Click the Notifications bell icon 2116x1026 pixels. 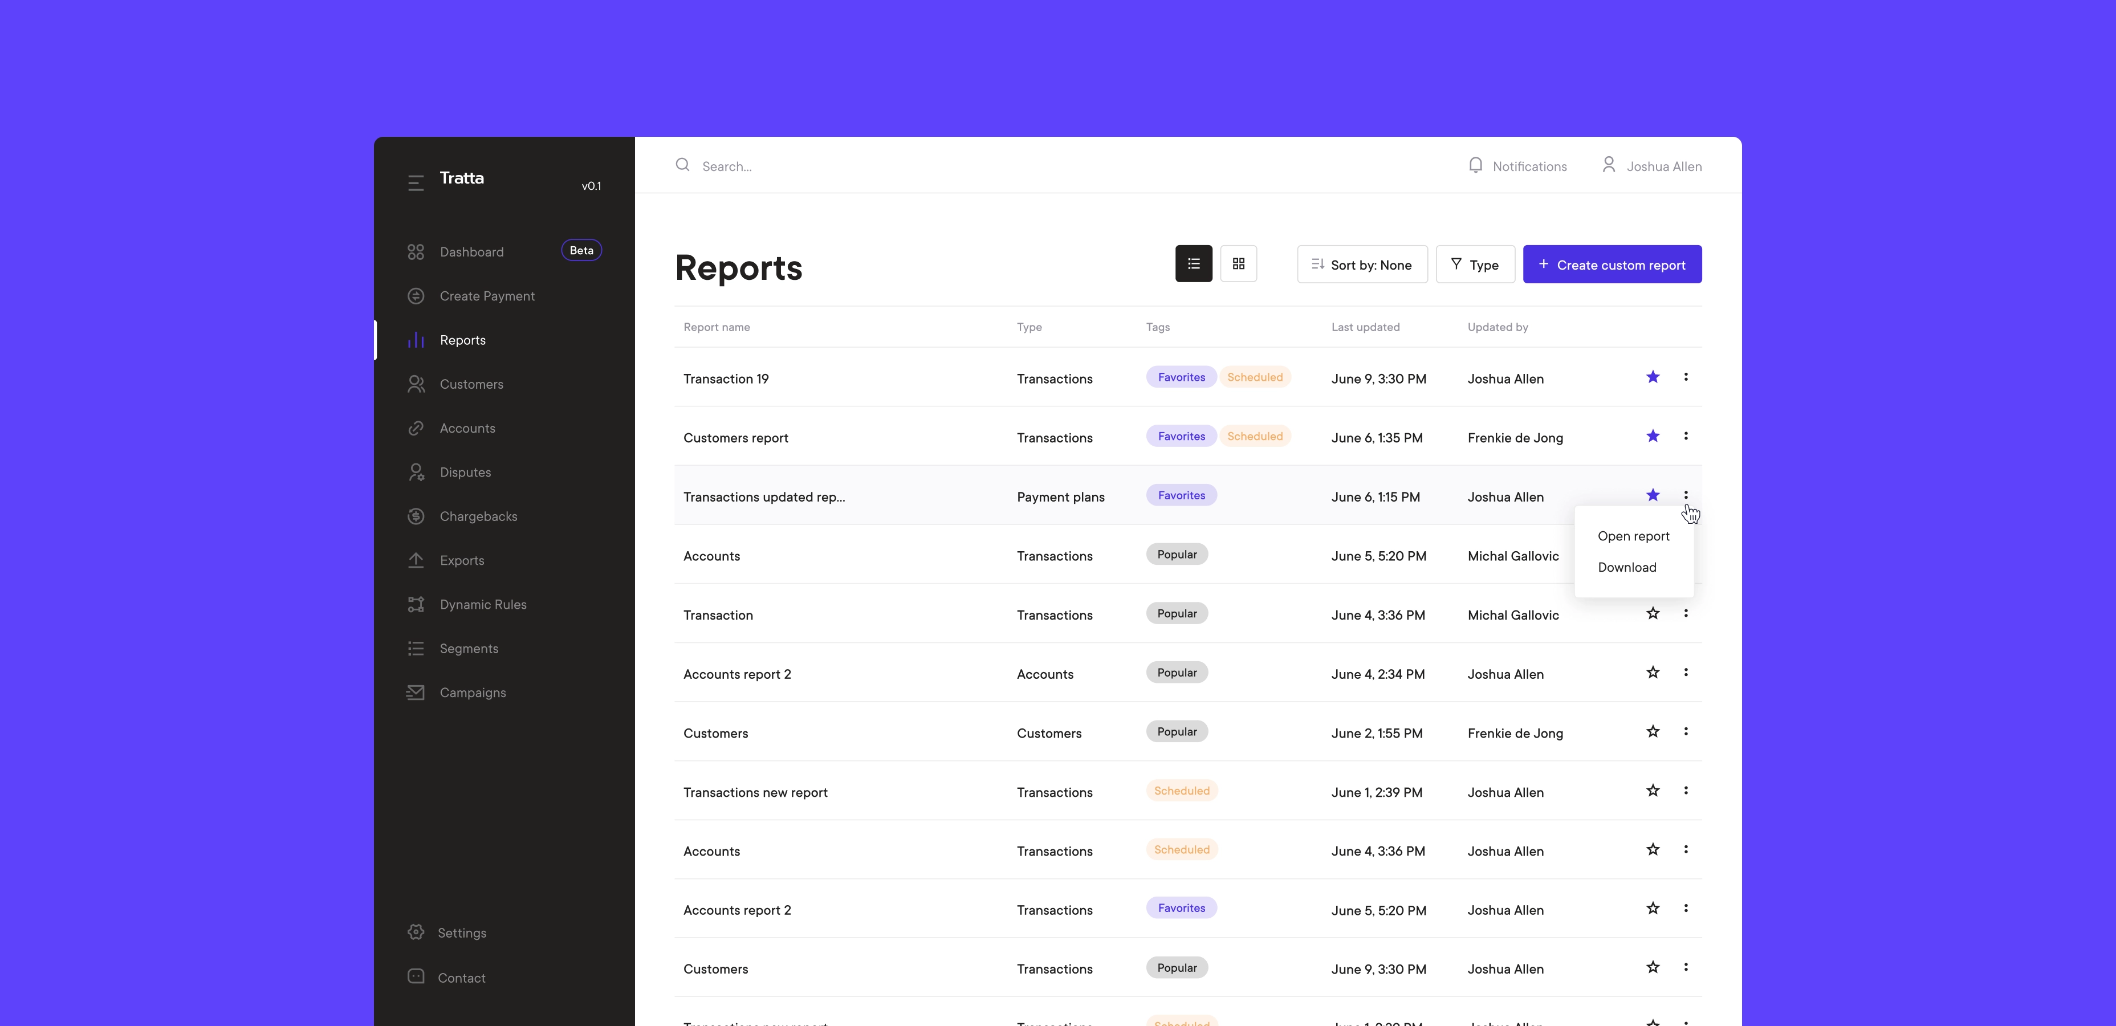(1475, 165)
